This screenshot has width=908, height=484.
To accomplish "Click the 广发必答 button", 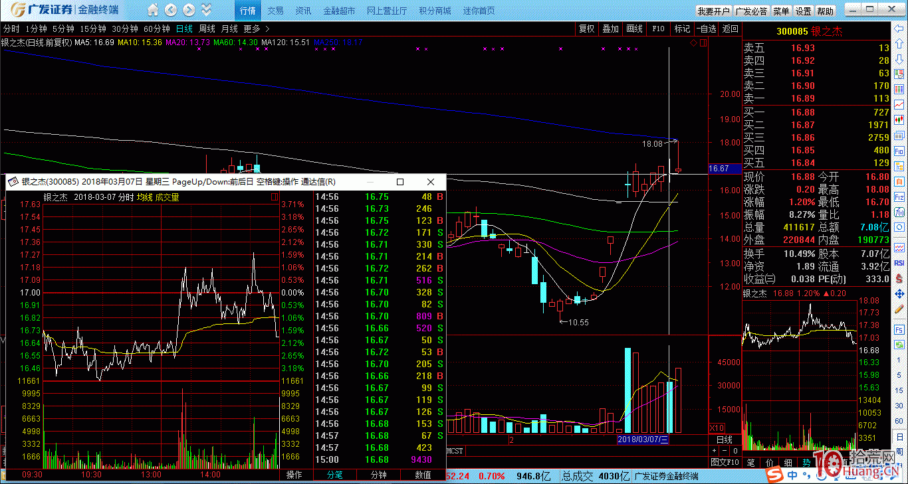I will (x=752, y=11).
